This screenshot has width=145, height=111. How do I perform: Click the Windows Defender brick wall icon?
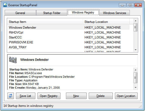coord(13,60)
